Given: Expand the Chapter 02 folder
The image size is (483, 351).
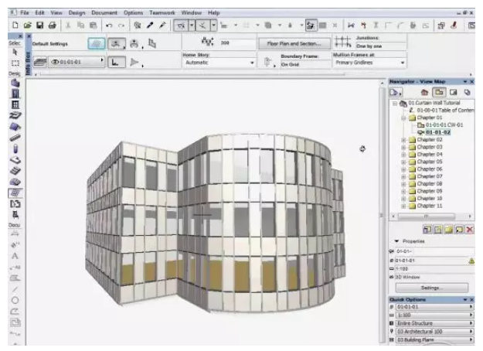Looking at the screenshot, I should pos(403,140).
